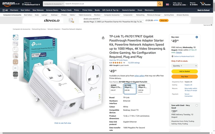Click the UK flag language selector
This screenshot has width=215, height=134.
pyautogui.click(x=168, y=4)
